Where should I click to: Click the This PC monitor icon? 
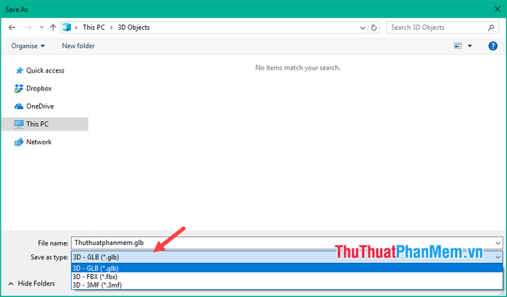pyautogui.click(x=19, y=125)
